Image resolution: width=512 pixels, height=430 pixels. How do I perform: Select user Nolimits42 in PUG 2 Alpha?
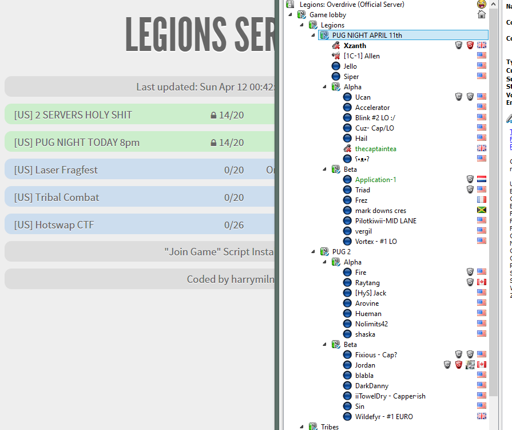371,324
